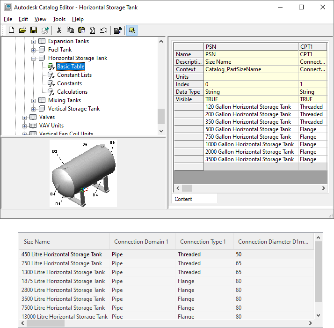Click the Constants function icon
This screenshot has height=328, width=334.
tap(51, 83)
